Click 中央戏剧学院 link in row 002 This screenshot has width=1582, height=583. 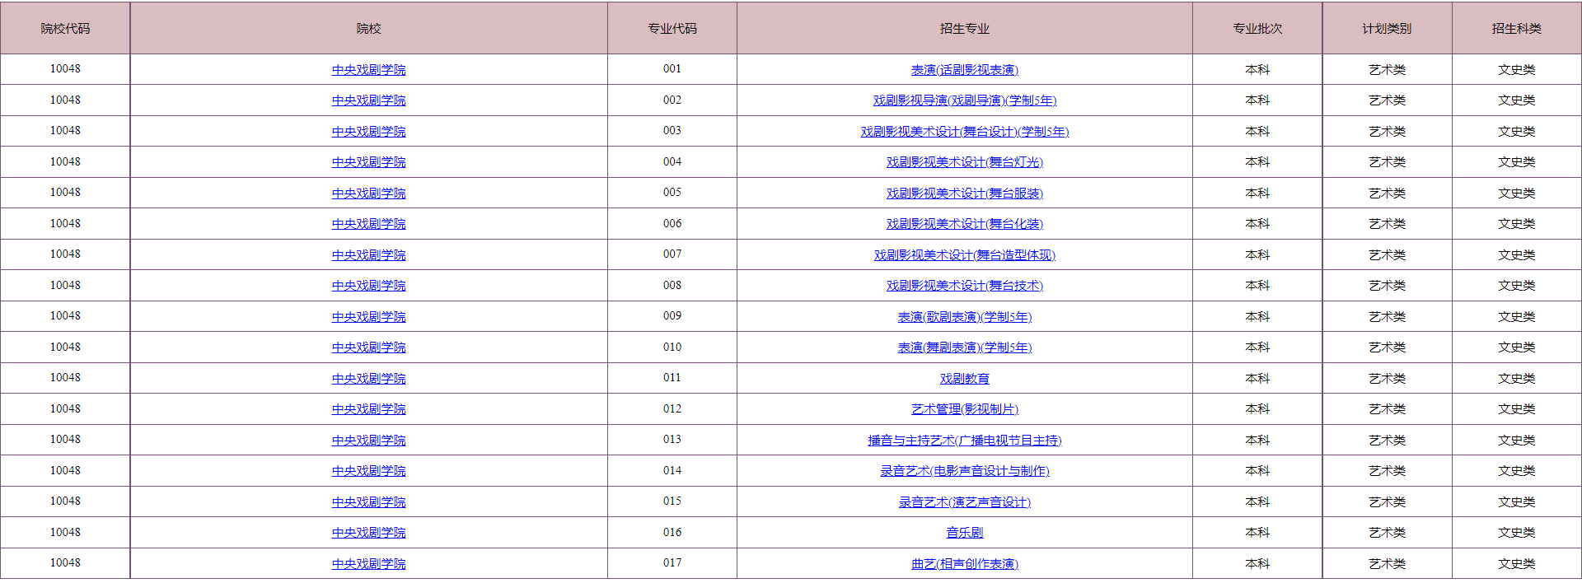(368, 100)
